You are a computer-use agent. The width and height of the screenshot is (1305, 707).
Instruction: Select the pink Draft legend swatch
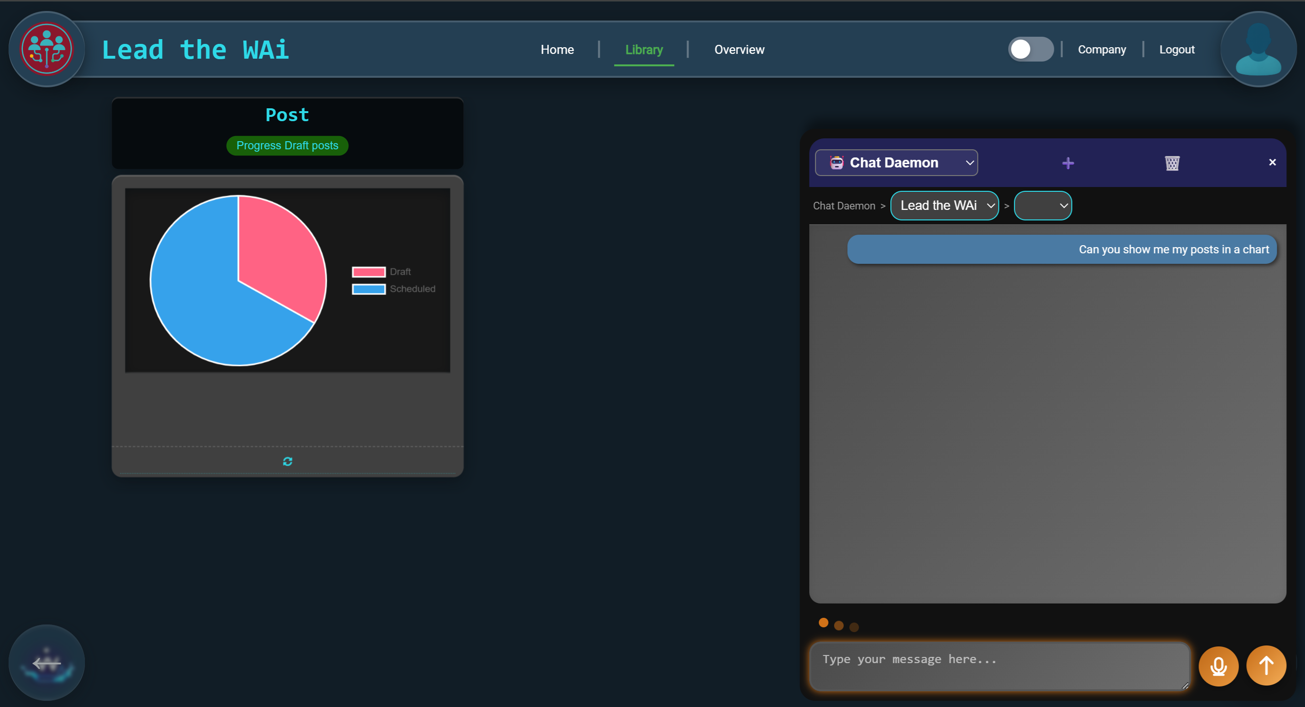(x=369, y=271)
